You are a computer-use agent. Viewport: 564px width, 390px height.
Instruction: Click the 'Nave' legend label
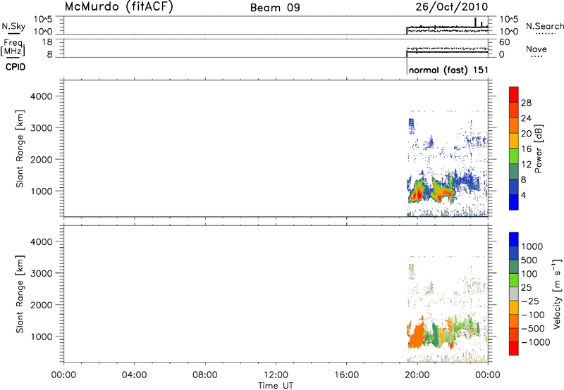point(537,49)
